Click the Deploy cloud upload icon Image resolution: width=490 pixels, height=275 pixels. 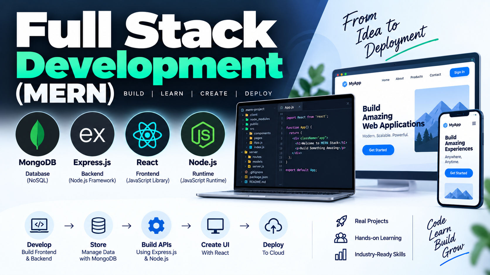pyautogui.click(x=273, y=226)
